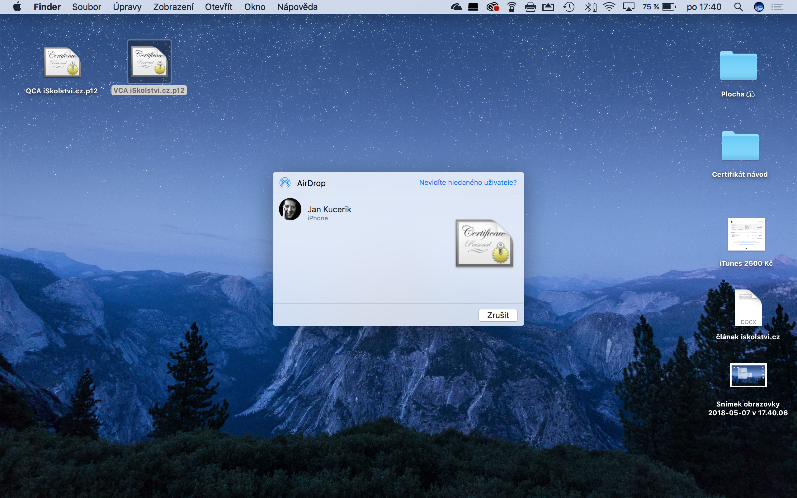
Task: Open the Siri icon in the menu bar
Action: [x=759, y=7]
